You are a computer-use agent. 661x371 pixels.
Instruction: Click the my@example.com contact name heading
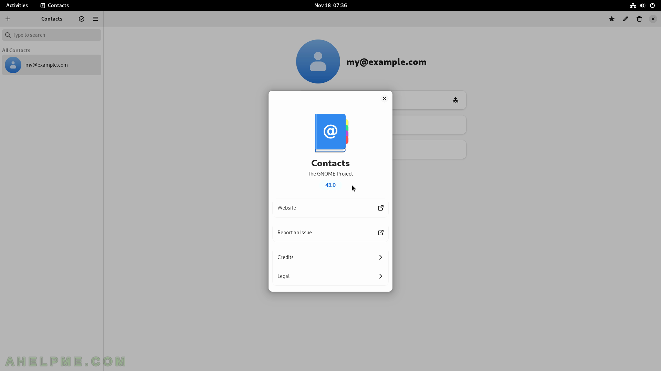386,62
